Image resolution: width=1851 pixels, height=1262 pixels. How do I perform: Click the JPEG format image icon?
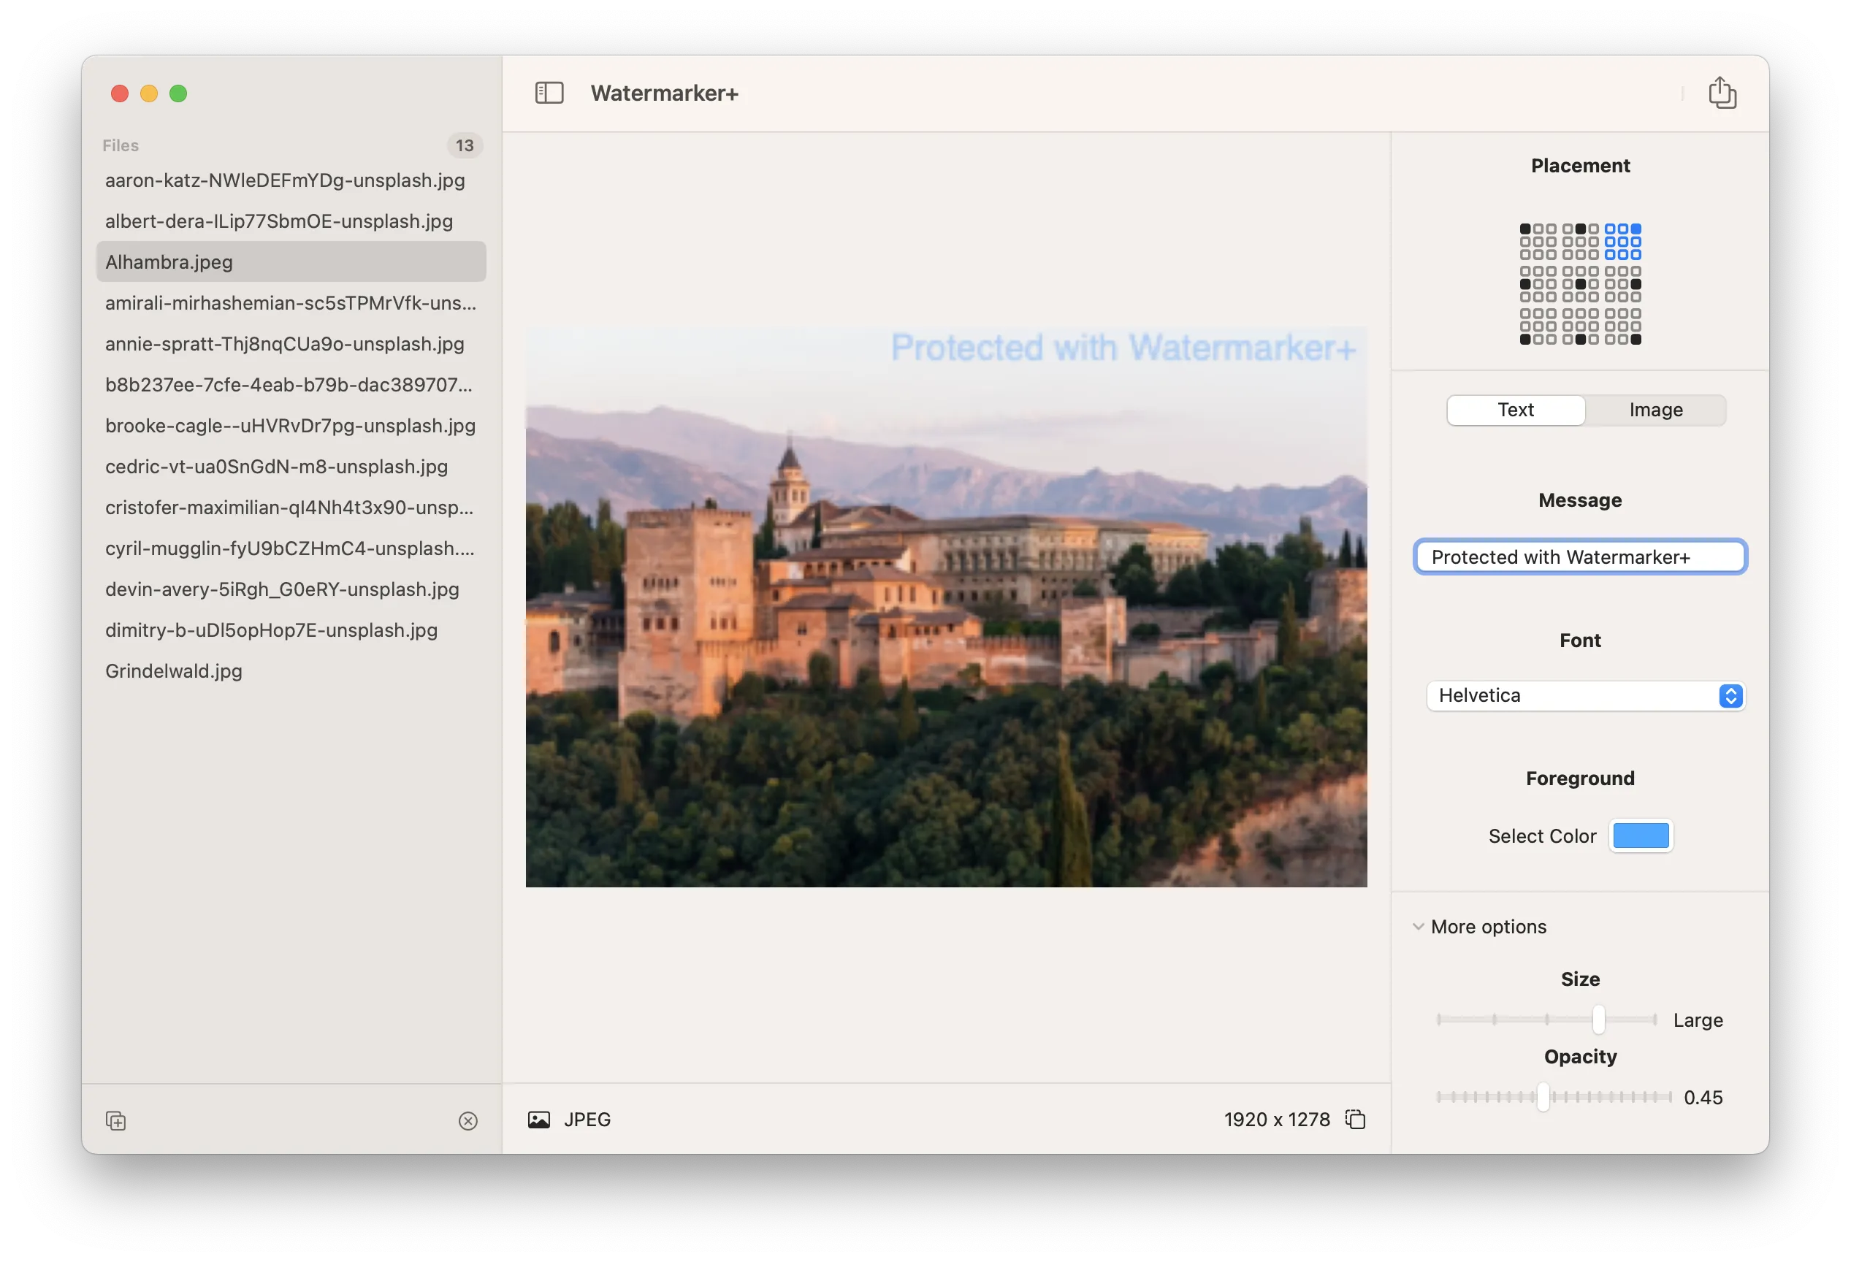(539, 1120)
